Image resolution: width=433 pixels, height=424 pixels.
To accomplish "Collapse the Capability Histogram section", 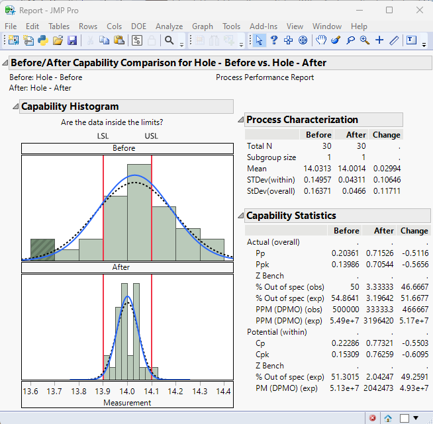I will [15, 106].
